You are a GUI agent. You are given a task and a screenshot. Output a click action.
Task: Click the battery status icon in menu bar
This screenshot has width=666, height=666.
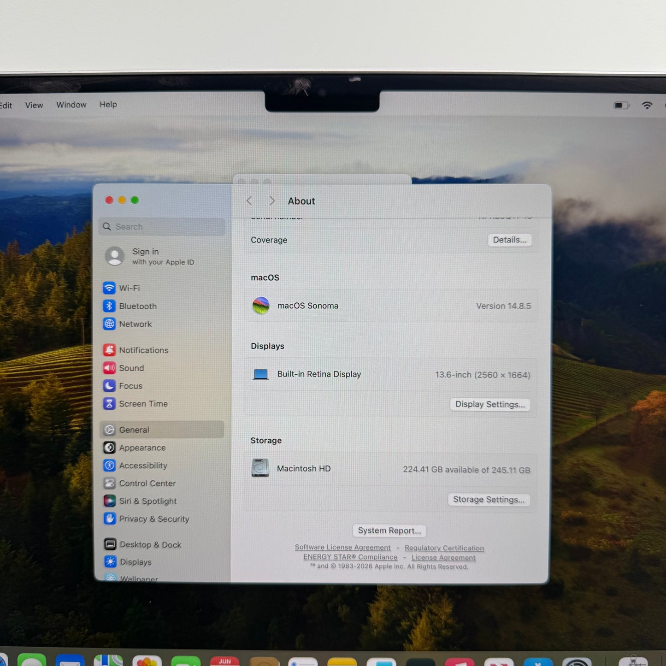point(621,106)
